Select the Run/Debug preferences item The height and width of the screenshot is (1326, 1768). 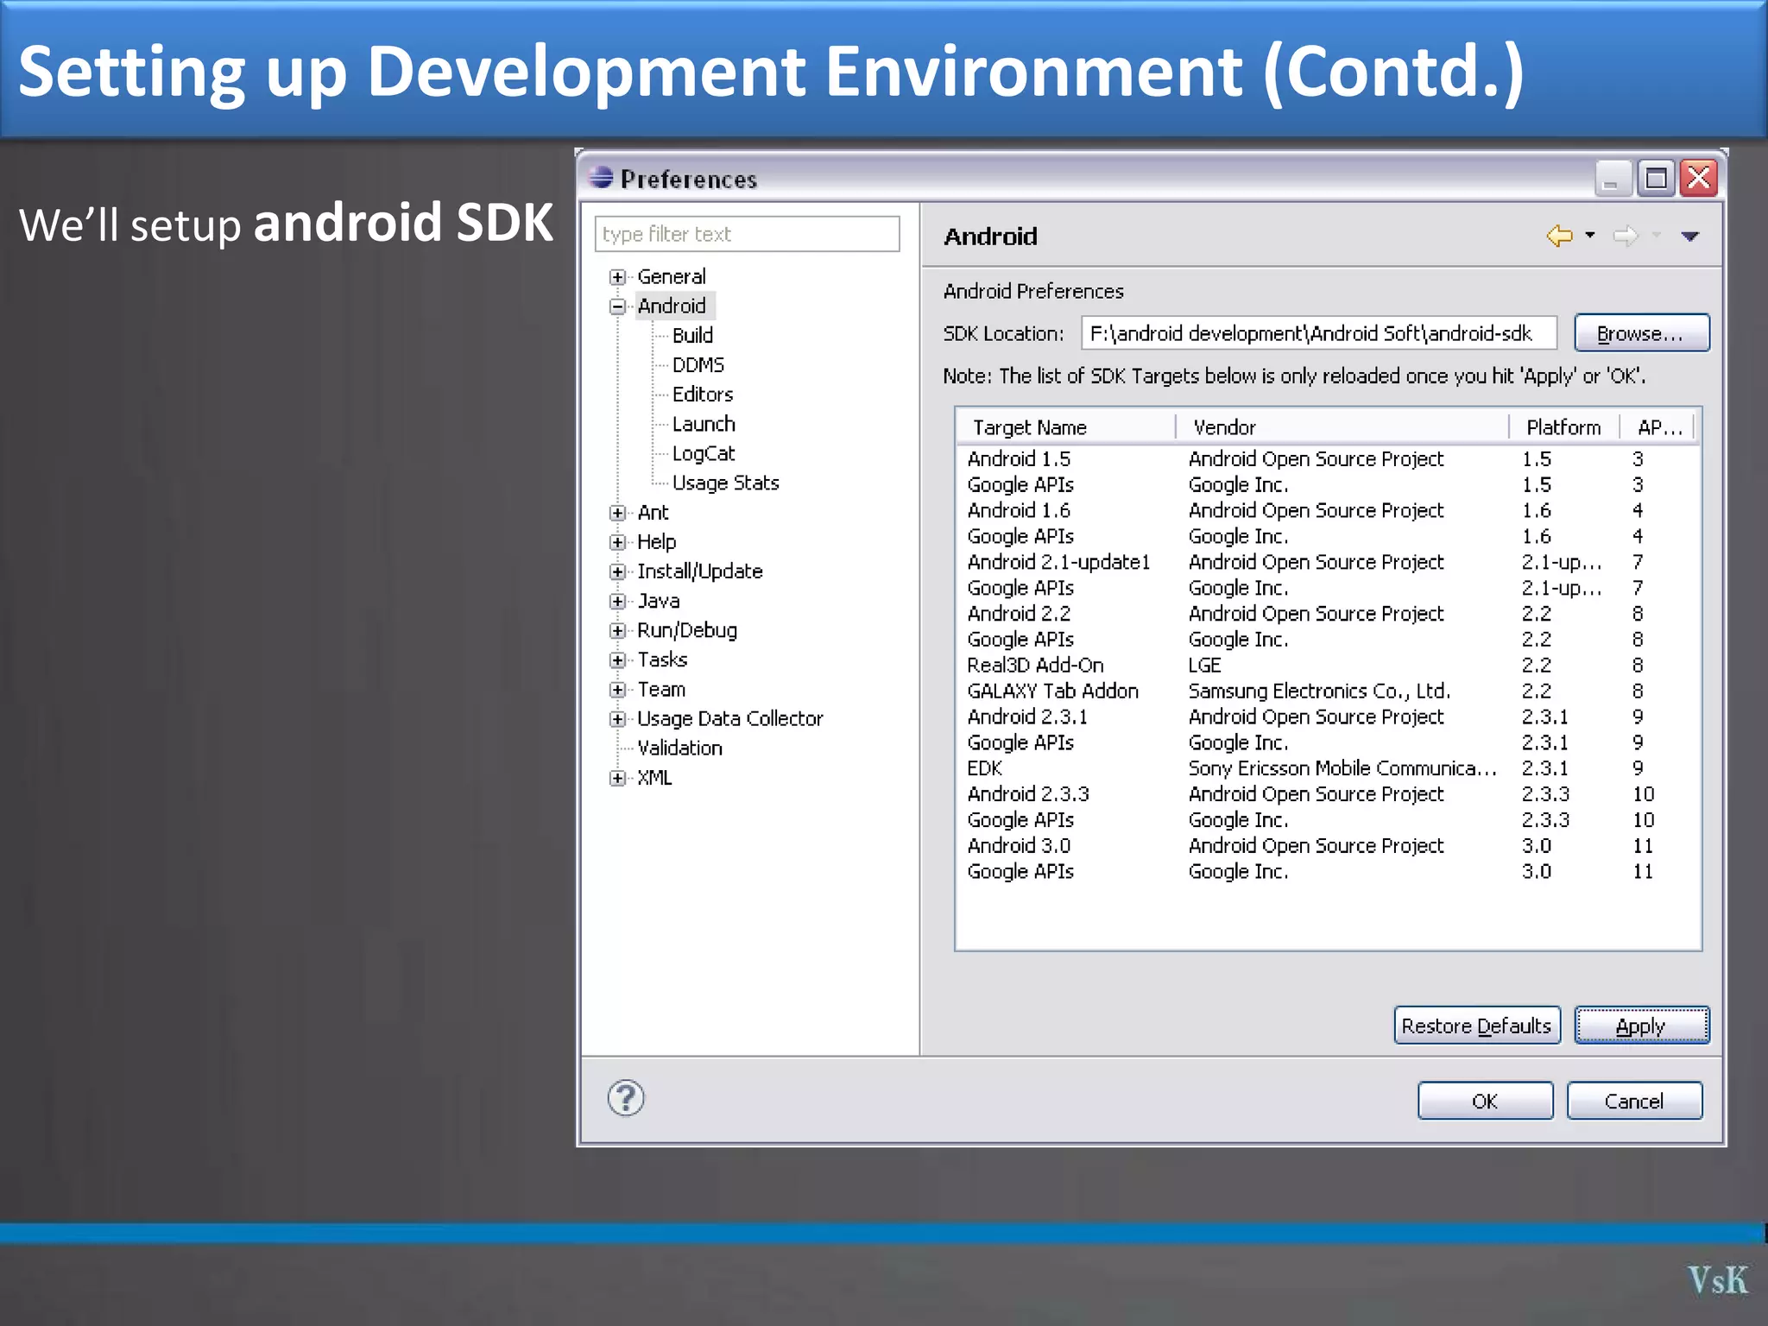(x=687, y=630)
